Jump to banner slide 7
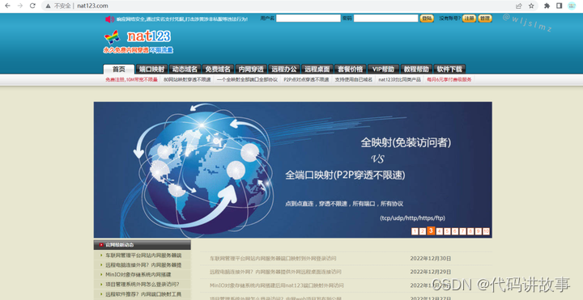This screenshot has height=300, width=583. coord(463,232)
